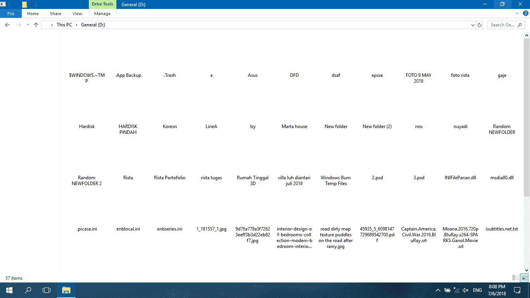The image size is (530, 298).
Task: Switch to Share ribbon tab
Action: point(55,14)
